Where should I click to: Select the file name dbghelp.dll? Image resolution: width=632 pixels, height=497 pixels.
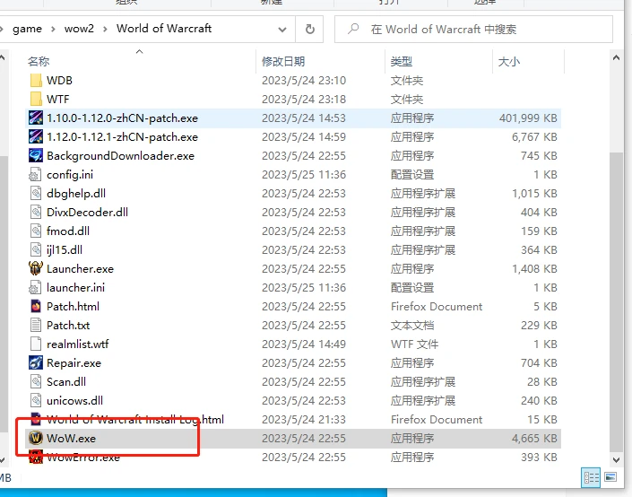coord(76,193)
